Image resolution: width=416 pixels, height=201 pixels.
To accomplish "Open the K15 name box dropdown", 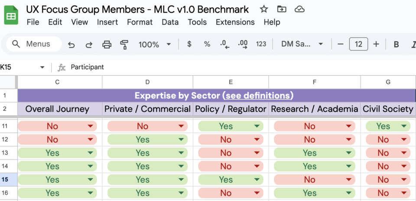I will coord(42,67).
